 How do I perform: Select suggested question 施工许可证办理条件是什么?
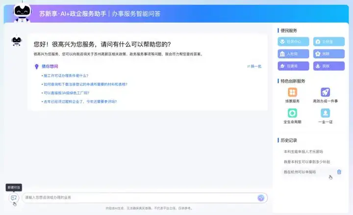pyautogui.click(x=65, y=76)
